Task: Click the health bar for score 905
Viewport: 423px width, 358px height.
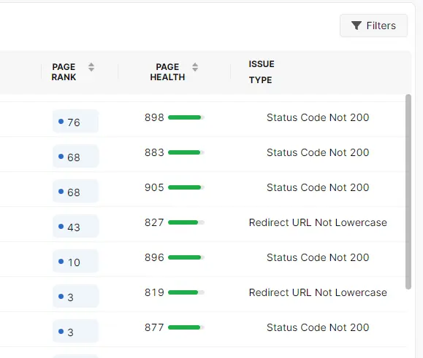Action: click(x=186, y=187)
